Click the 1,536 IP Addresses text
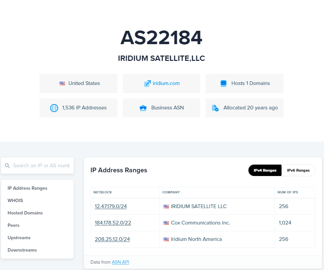 click(84, 108)
